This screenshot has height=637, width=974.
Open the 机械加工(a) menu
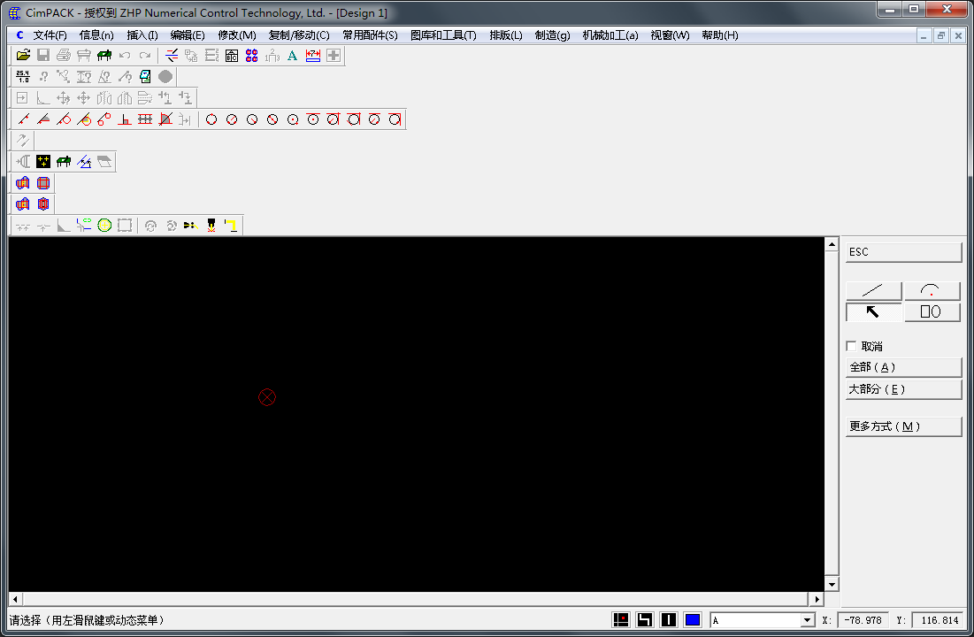pos(610,35)
